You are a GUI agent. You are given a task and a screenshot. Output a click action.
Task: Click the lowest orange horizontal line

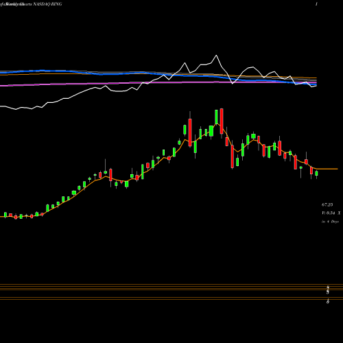[171, 299]
